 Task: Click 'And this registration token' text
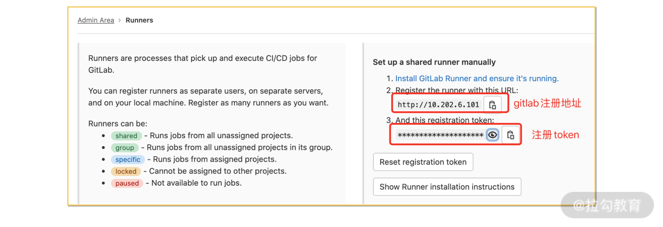(444, 120)
